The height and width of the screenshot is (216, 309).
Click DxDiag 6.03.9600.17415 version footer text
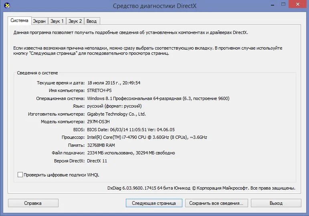pos(201,188)
